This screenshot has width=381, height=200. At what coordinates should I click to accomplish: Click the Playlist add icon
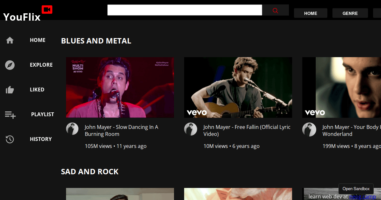(x=10, y=115)
